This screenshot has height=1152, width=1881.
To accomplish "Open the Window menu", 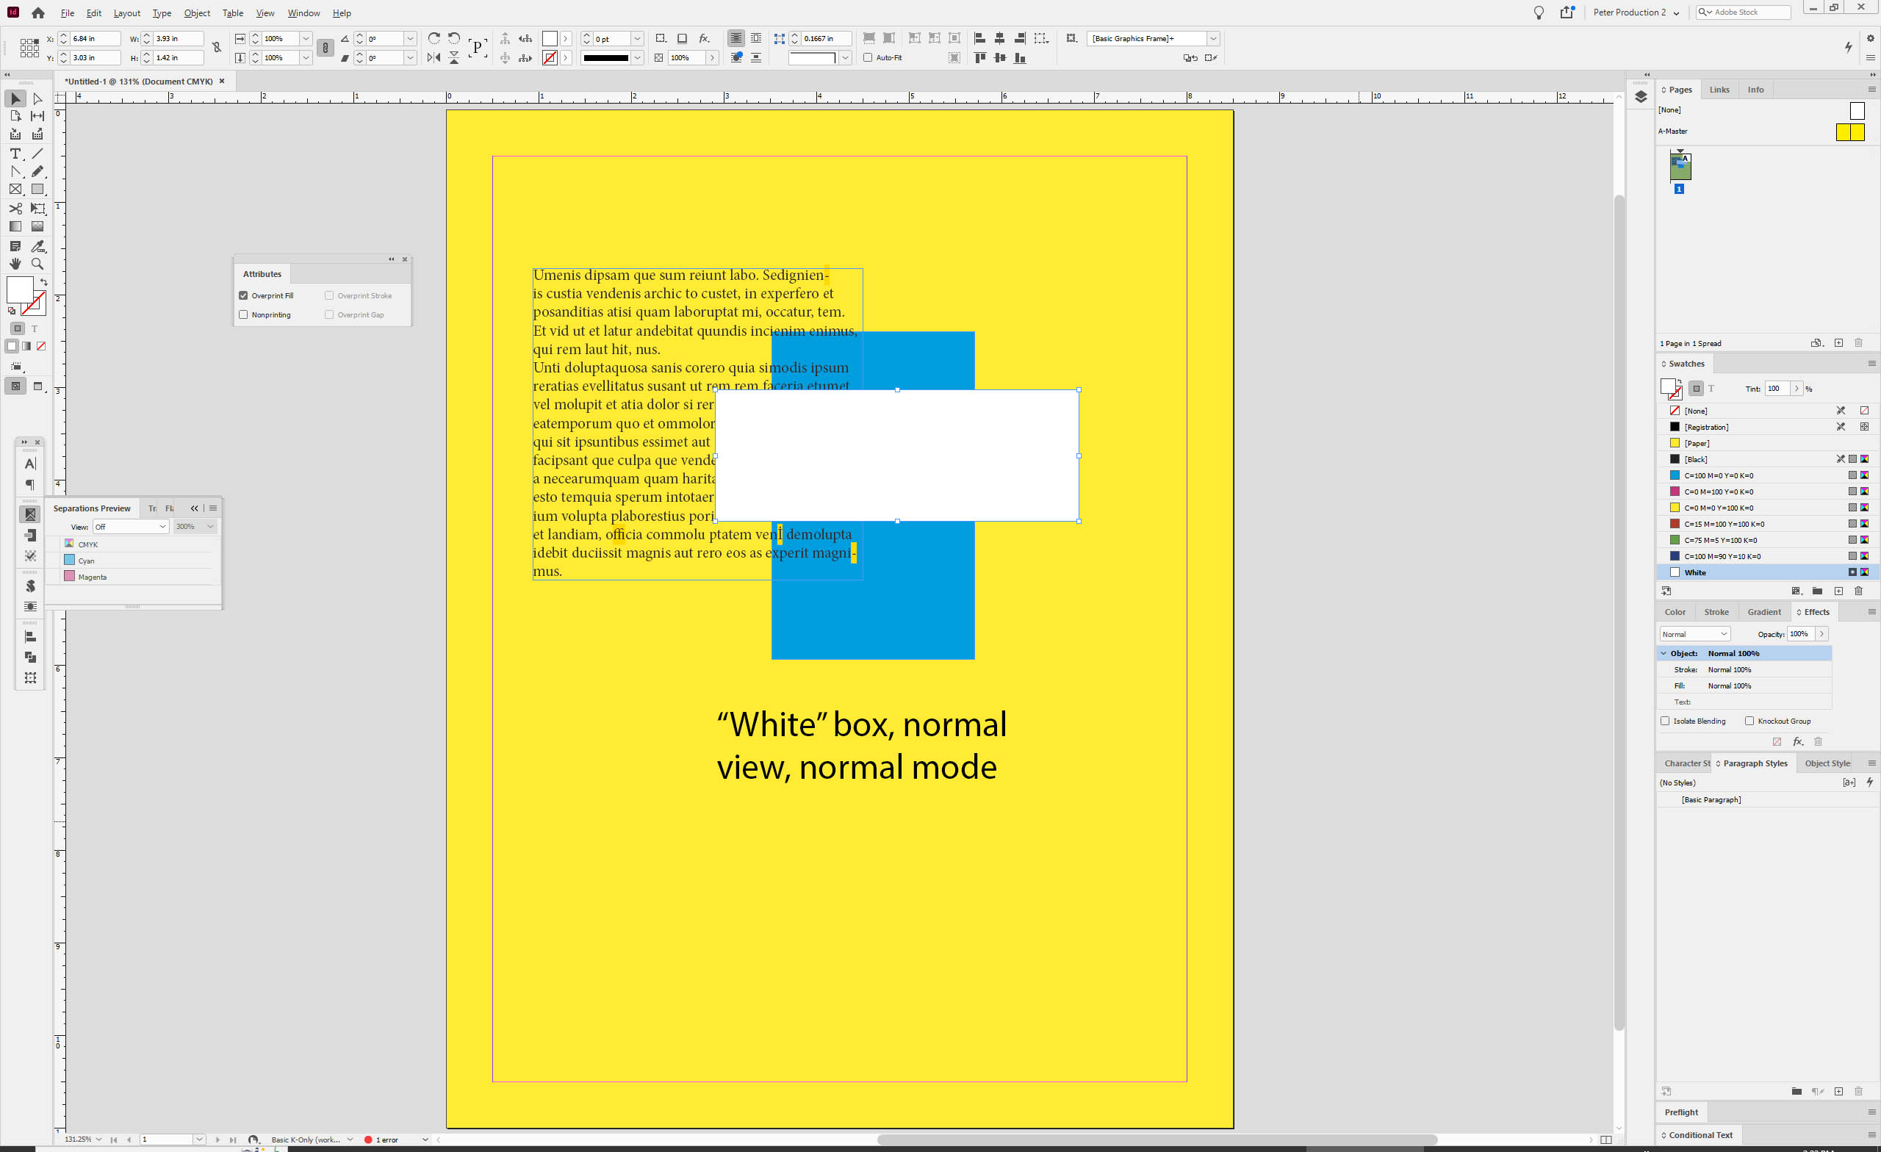I will tap(304, 13).
